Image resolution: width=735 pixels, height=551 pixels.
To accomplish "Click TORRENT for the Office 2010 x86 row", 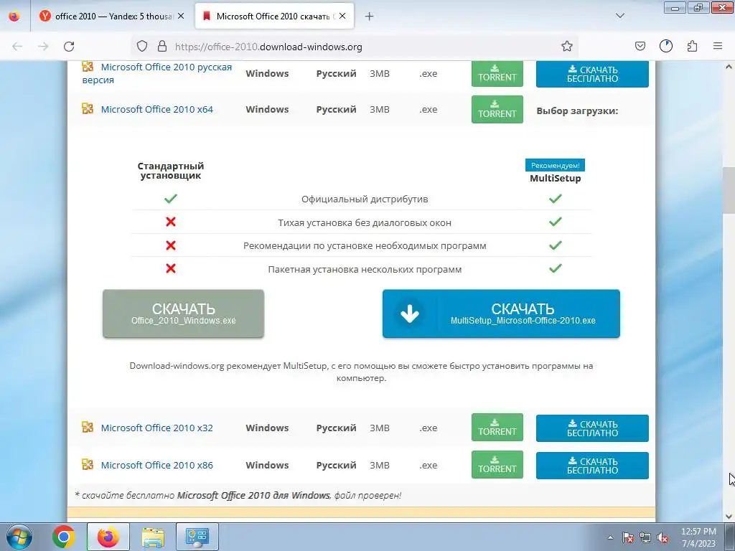I will point(497,464).
